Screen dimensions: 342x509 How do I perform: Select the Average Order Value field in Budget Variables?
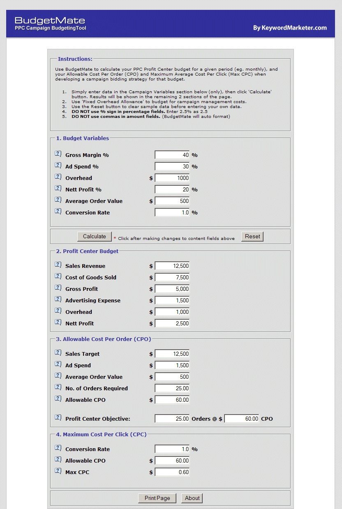[x=172, y=201]
